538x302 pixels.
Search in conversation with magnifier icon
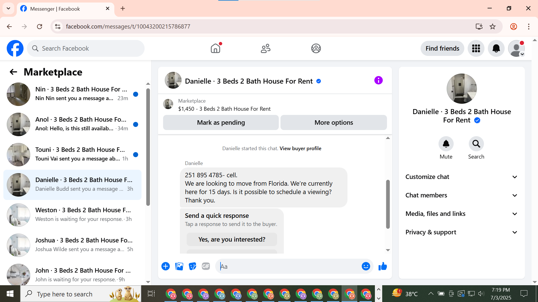[476, 144]
